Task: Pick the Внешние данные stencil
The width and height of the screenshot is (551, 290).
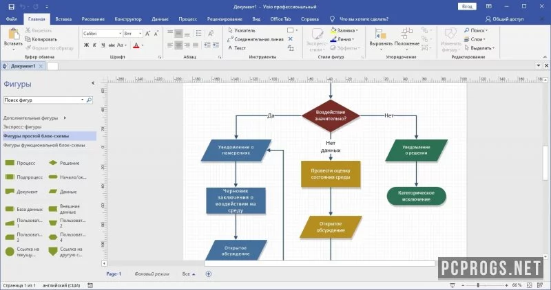Action: [x=53, y=209]
